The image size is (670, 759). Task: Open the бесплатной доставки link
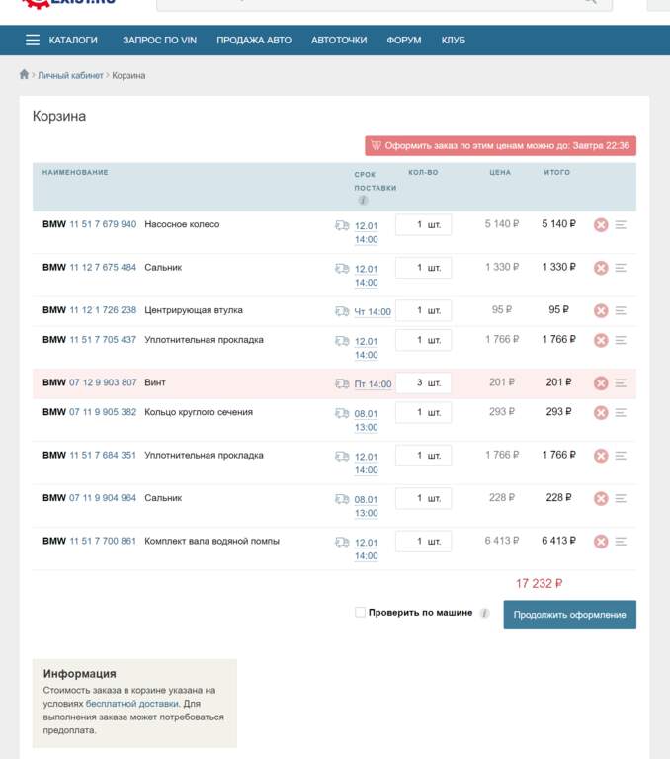[132, 704]
